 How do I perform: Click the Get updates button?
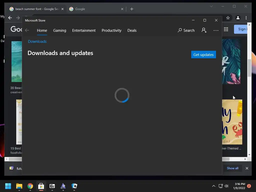point(203,54)
